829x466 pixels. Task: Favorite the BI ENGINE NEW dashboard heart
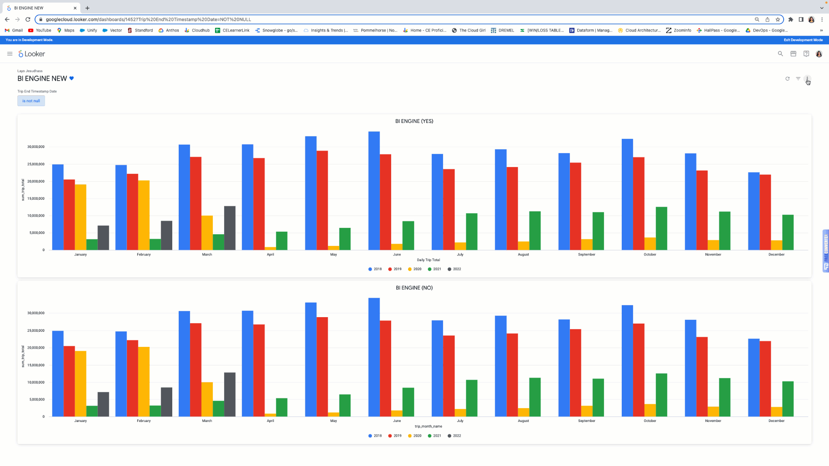72,79
